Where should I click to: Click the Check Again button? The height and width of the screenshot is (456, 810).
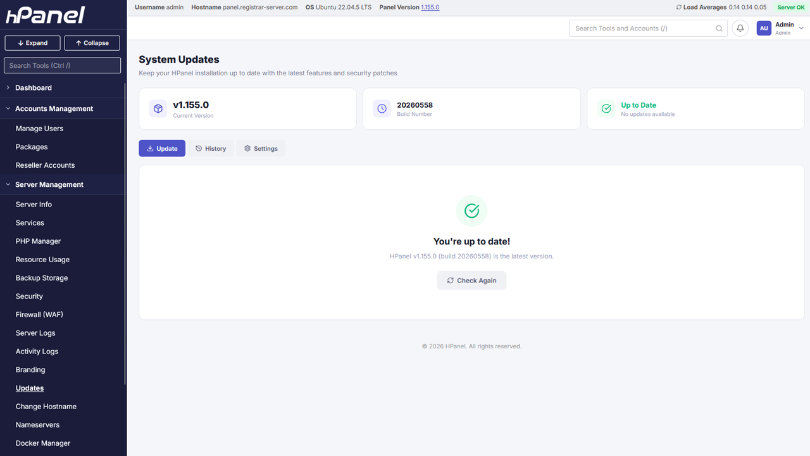click(x=471, y=281)
